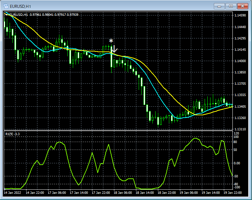Click the chart window icon in title bar
This screenshot has width=252, height=200.
click(5, 6)
